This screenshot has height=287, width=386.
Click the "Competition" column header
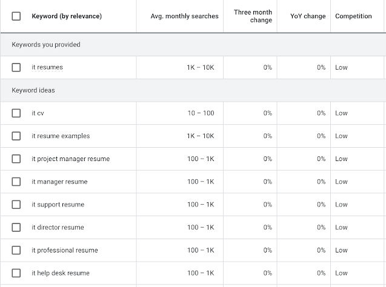[353, 16]
